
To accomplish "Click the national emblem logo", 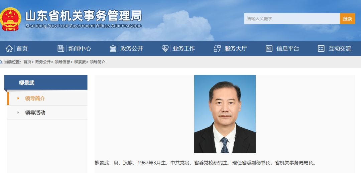I will [10, 19].
